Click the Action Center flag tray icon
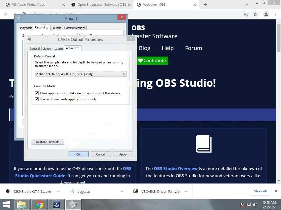Viewport: 281px width, 210px height. coord(242,205)
